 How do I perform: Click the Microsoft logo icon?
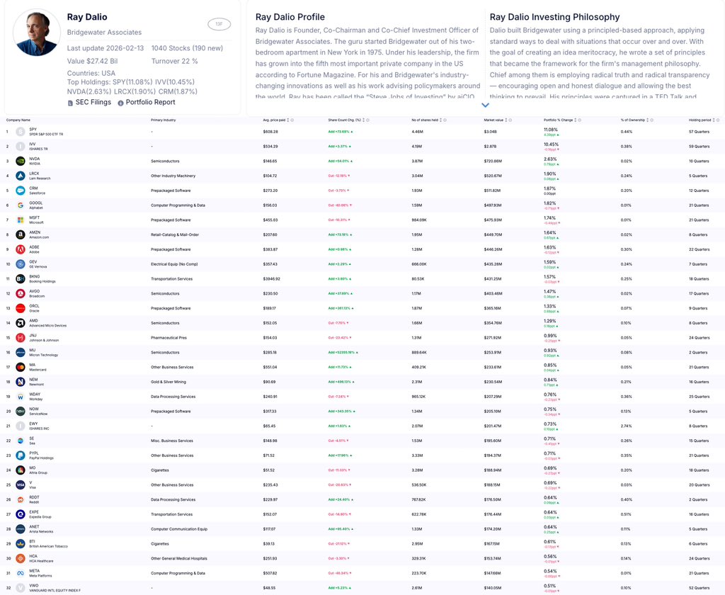[21, 220]
